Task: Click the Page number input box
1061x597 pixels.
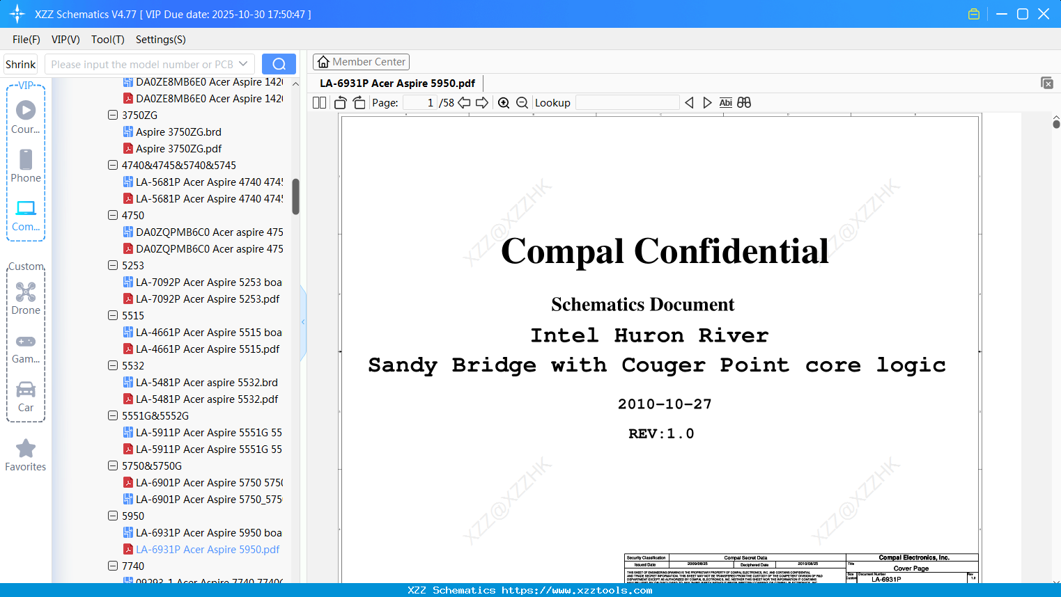Action: point(420,103)
